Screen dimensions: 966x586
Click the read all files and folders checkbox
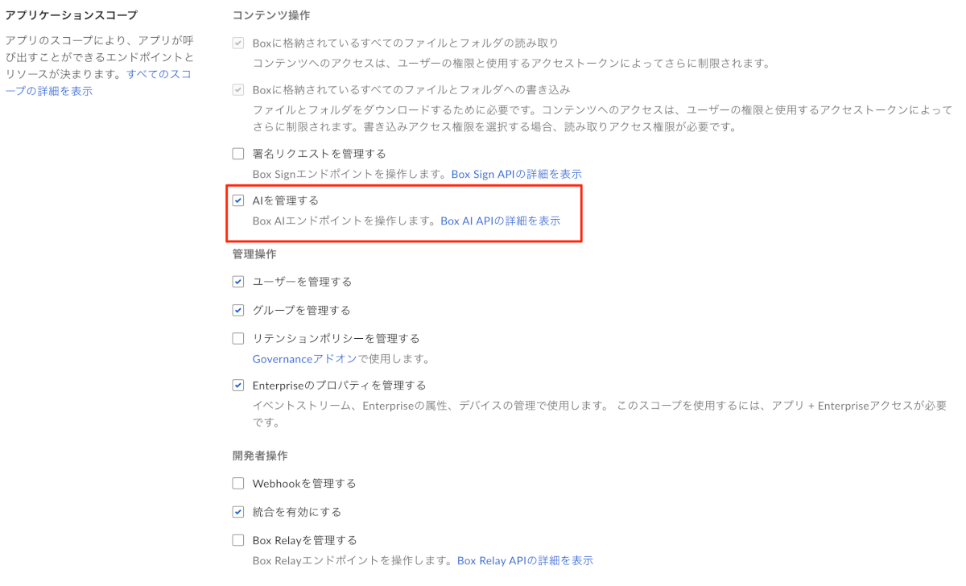(x=238, y=43)
